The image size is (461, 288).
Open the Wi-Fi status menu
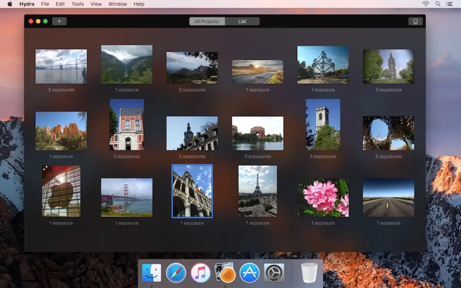pyautogui.click(x=426, y=4)
